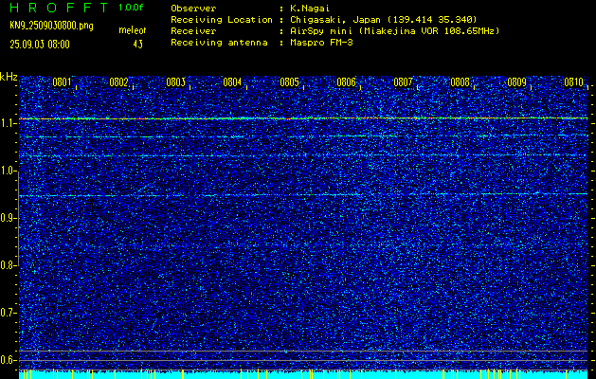Click the 0805 time marker
Image resolution: width=596 pixels, height=379 pixels.
coord(289,82)
